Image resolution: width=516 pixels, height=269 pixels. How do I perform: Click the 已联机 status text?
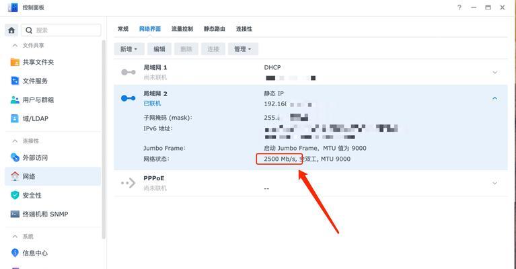click(x=152, y=104)
